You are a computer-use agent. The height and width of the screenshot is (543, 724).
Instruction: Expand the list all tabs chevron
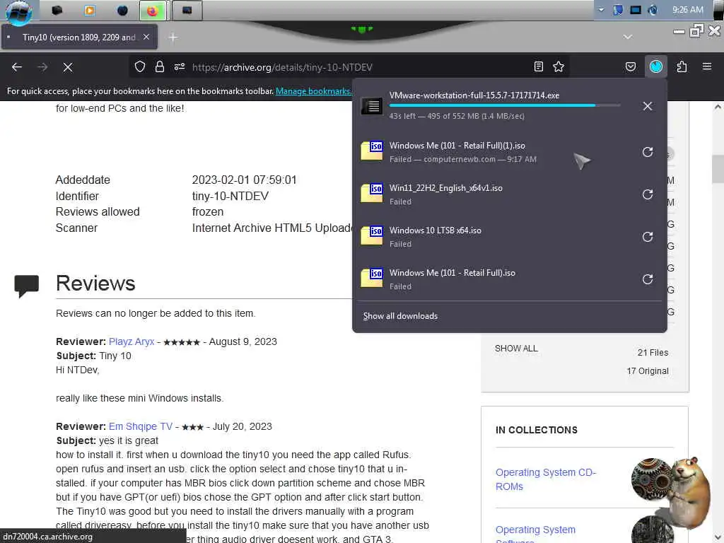click(628, 37)
